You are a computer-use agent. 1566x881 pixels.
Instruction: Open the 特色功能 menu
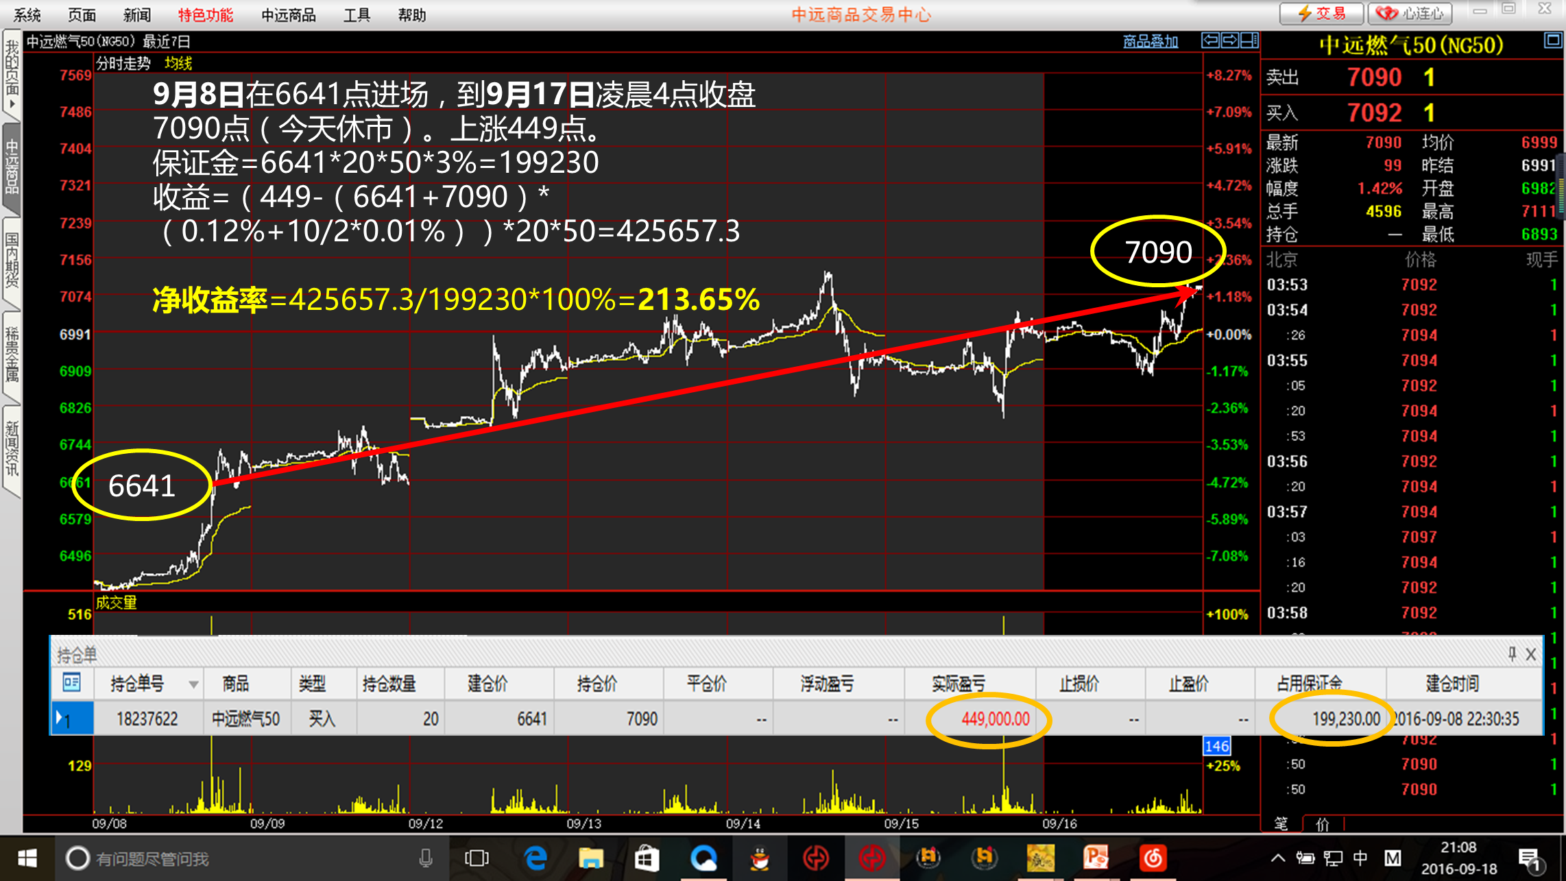tap(206, 14)
